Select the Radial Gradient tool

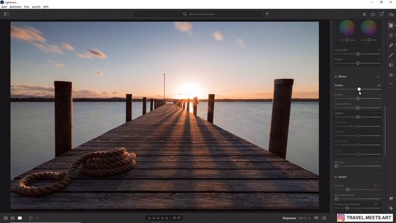pos(391,75)
